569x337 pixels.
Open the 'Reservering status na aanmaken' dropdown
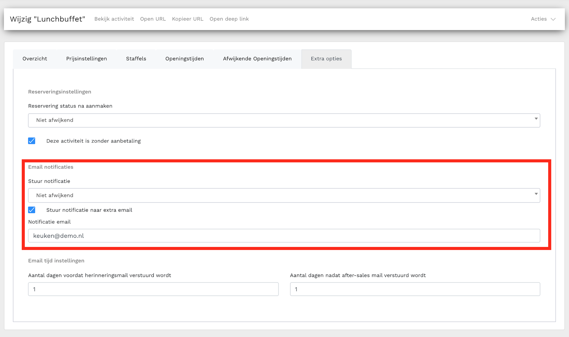click(x=284, y=120)
